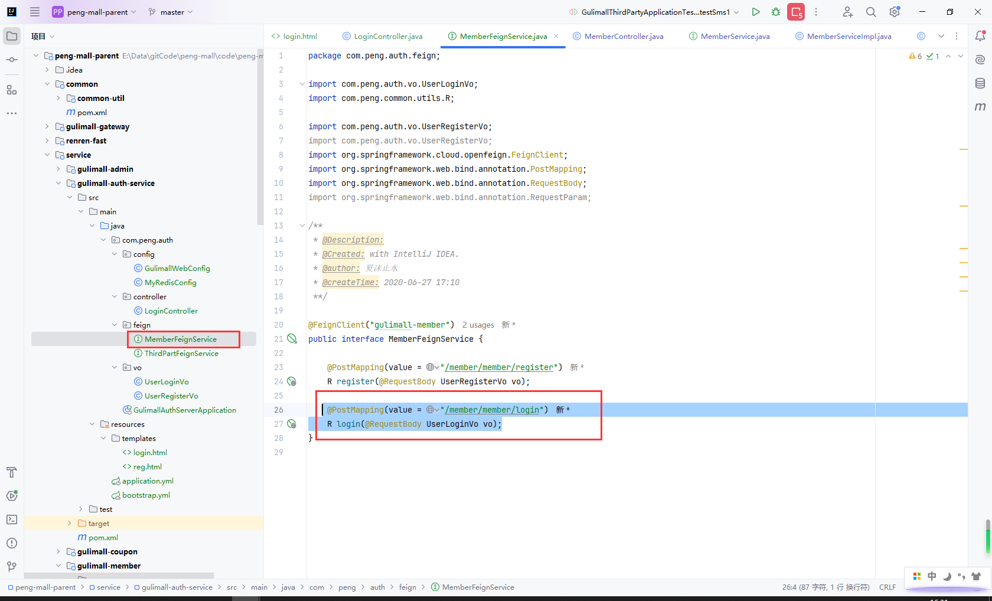Viewport: 992px width, 601px height.
Task: Open the Structure tool window
Action: click(12, 90)
